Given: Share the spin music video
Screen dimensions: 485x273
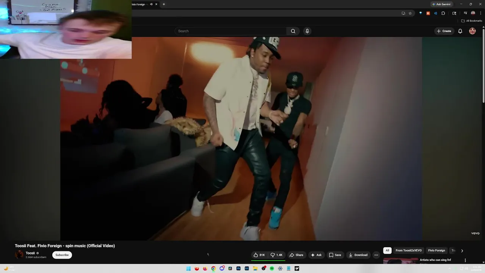Looking at the screenshot, I should point(296,255).
